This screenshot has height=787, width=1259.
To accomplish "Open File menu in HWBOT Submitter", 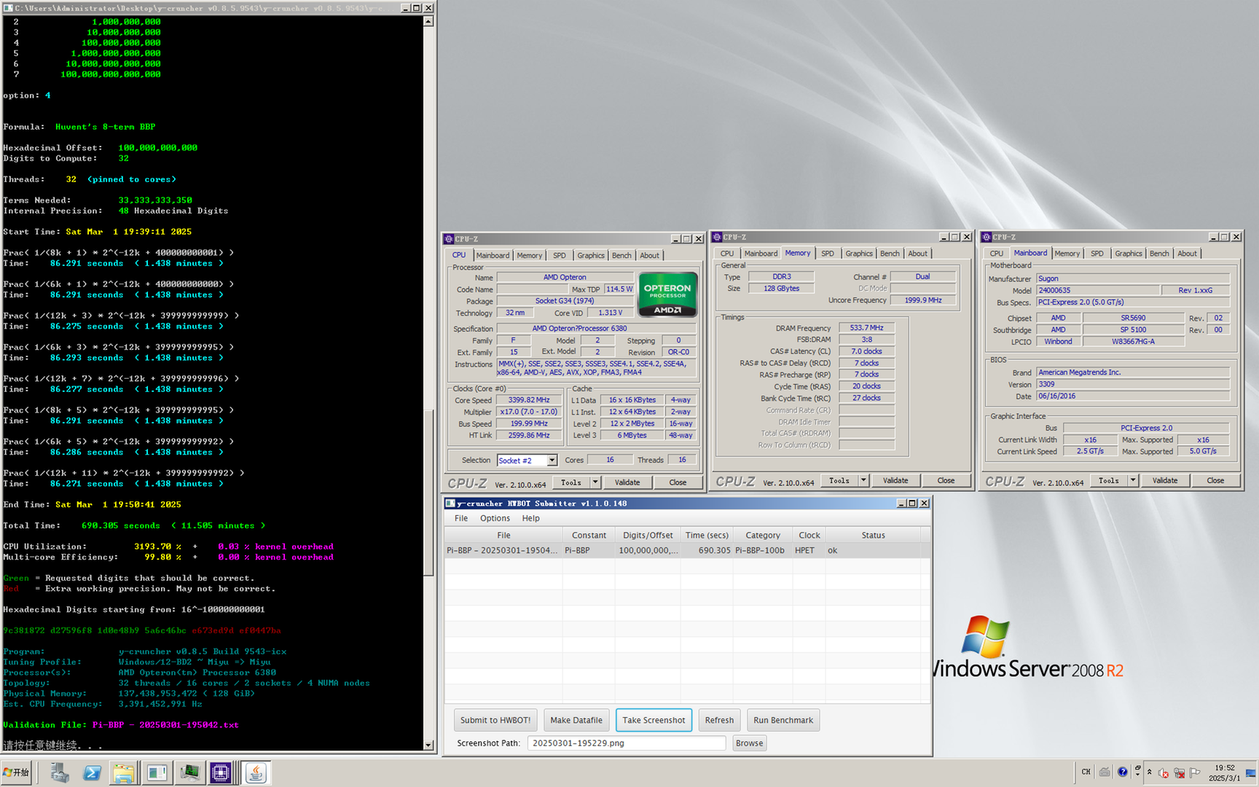I will (461, 518).
